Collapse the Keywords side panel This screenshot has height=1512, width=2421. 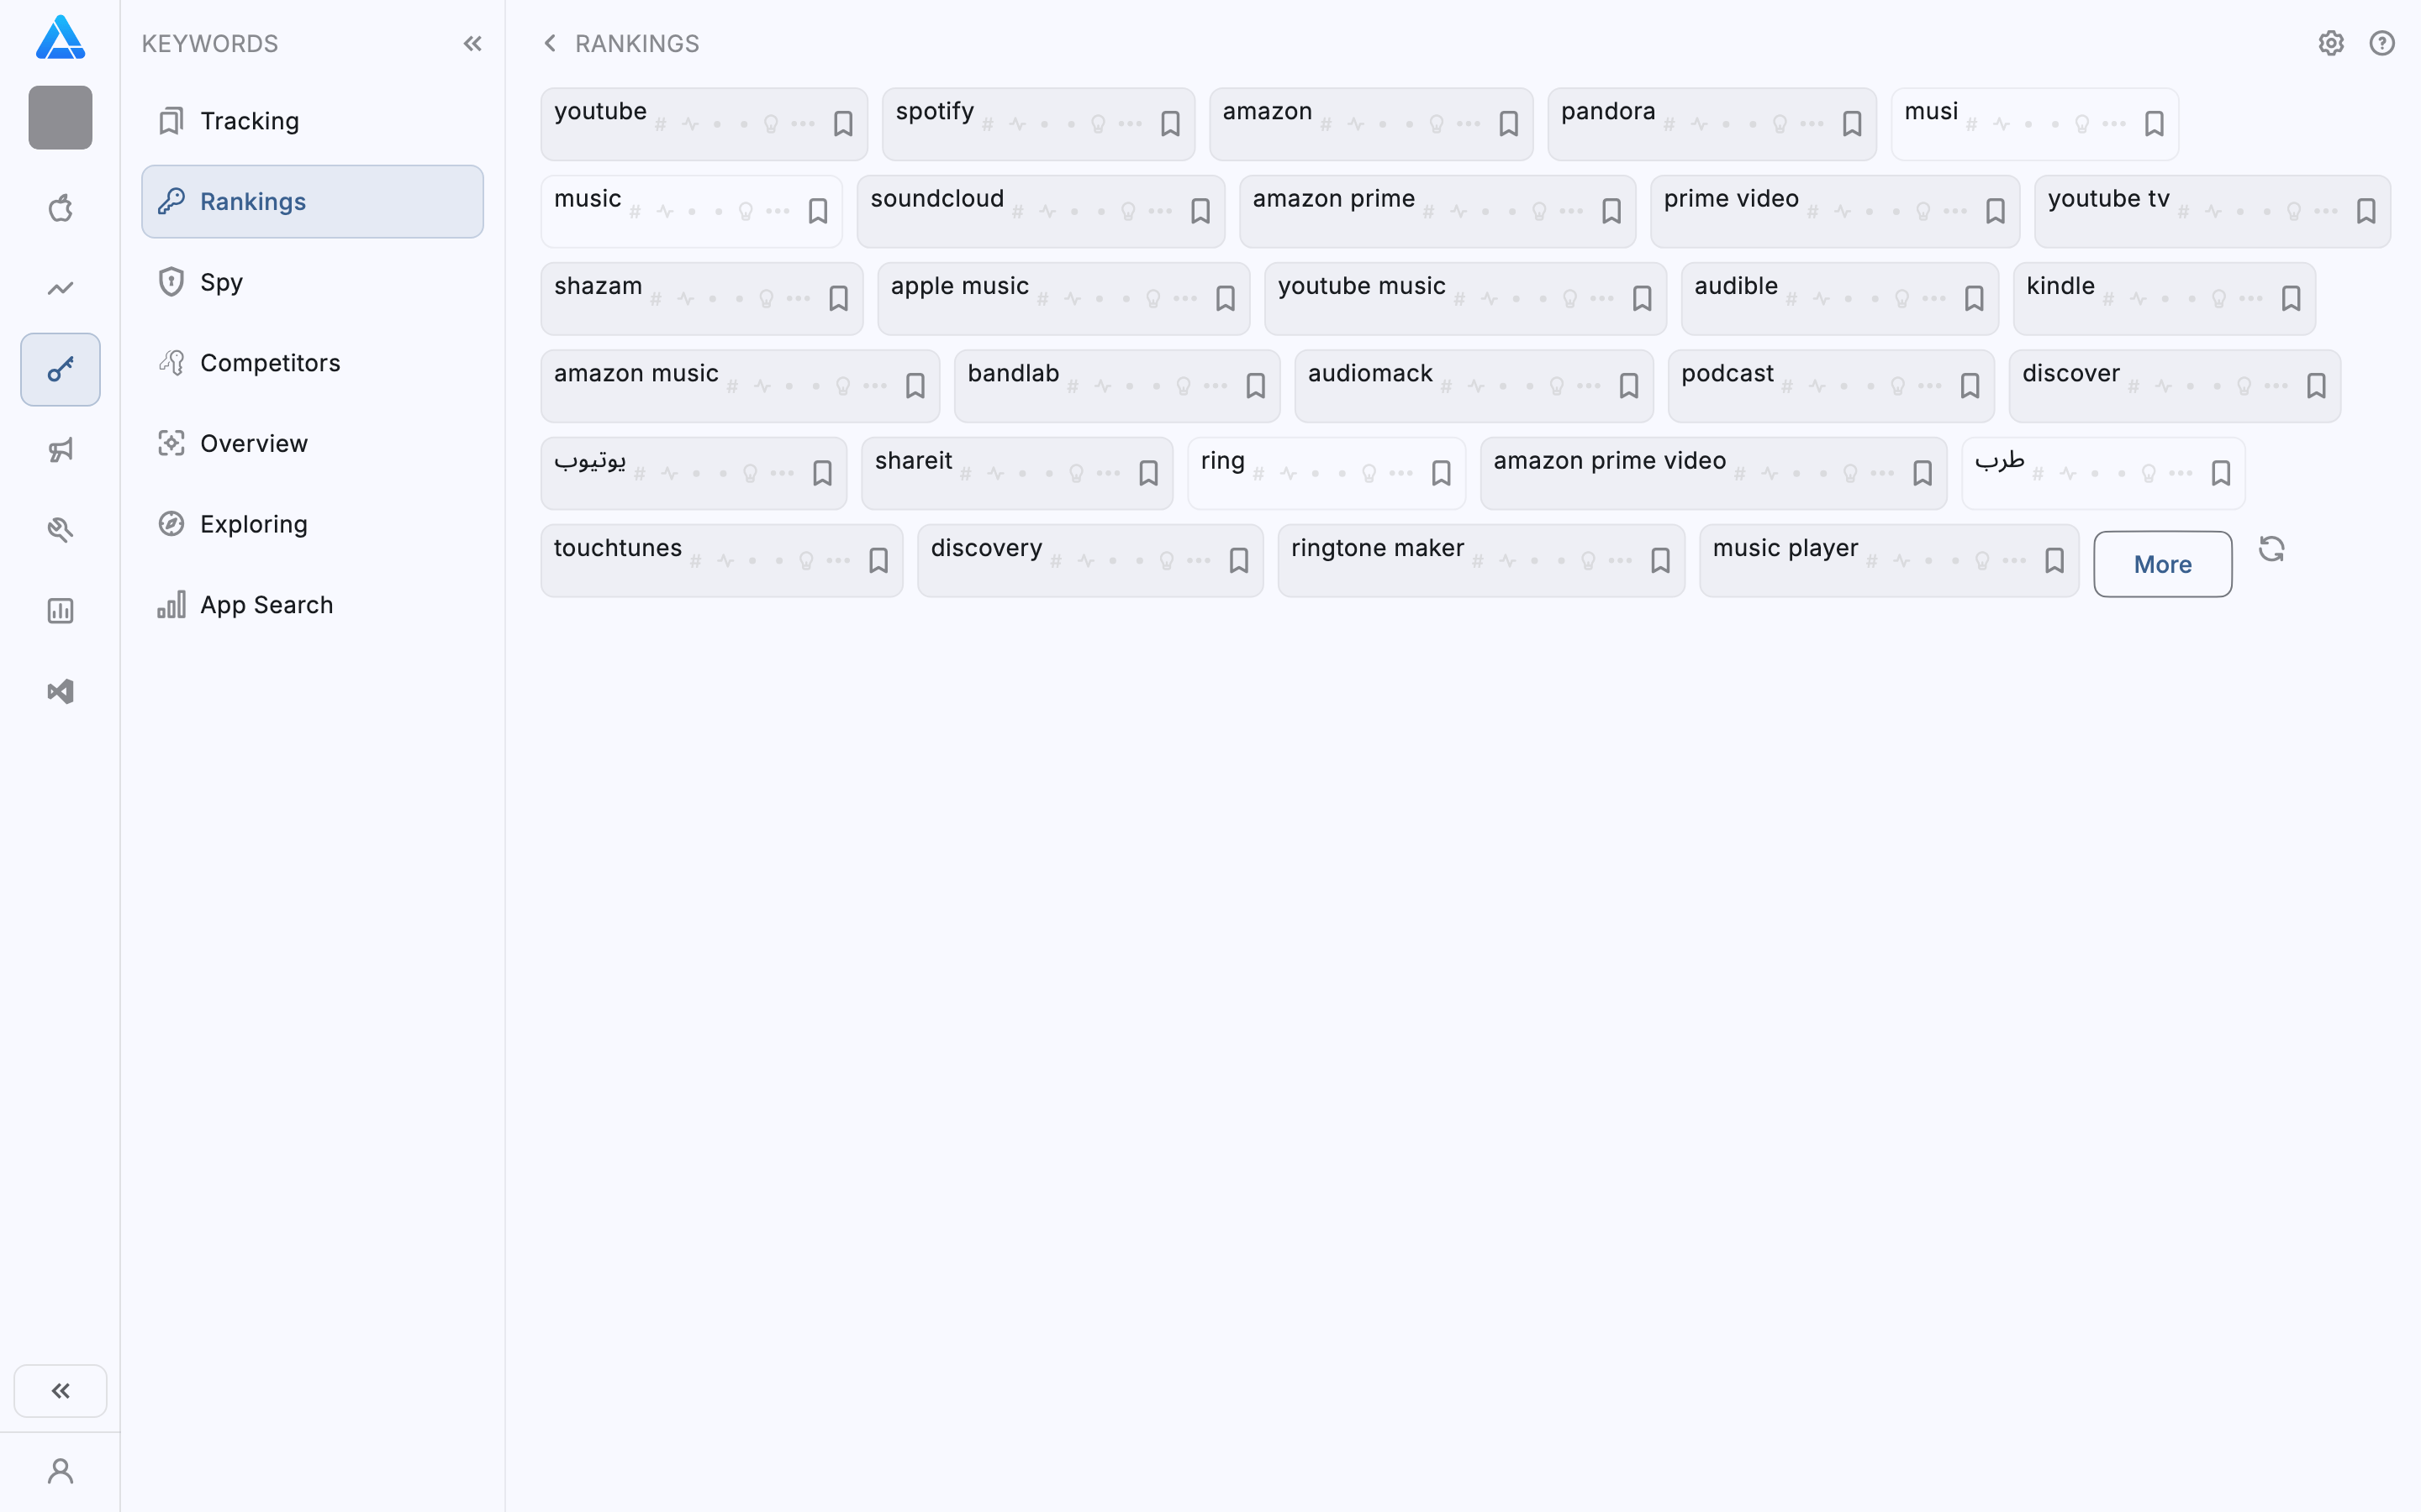coord(472,43)
